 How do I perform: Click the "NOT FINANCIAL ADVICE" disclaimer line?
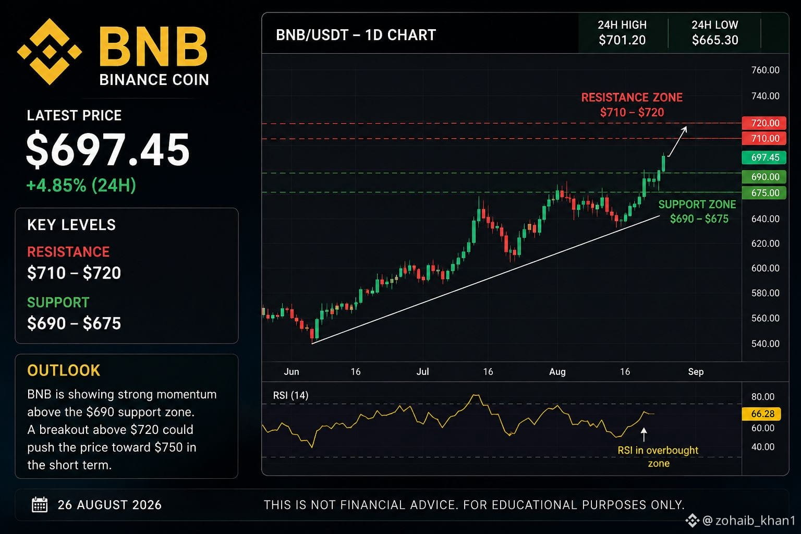pos(474,505)
